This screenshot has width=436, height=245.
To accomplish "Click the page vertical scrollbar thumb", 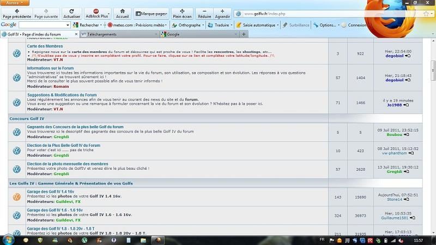I will [433, 70].
